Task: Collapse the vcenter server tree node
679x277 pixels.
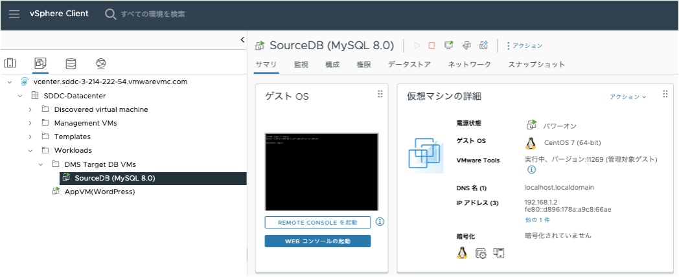Action: (10, 82)
